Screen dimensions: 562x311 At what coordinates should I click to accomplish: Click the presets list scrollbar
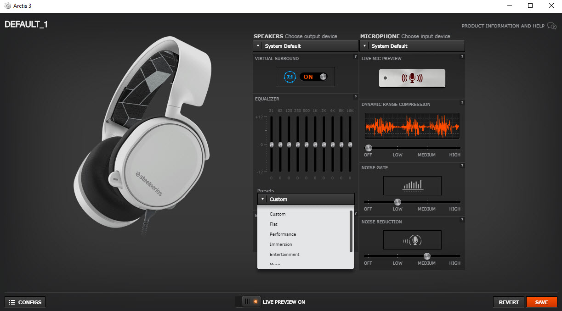pos(351,231)
